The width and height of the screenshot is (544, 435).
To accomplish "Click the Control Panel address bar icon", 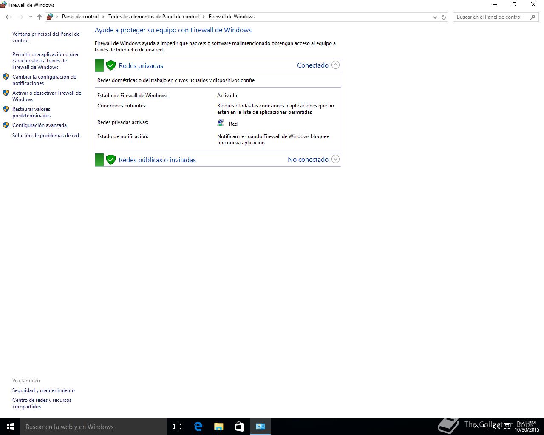I will 50,17.
